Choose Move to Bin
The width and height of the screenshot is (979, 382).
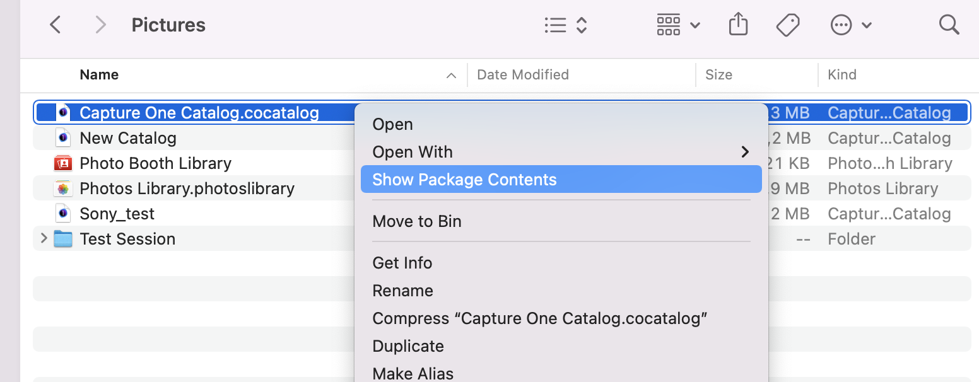[x=417, y=221]
